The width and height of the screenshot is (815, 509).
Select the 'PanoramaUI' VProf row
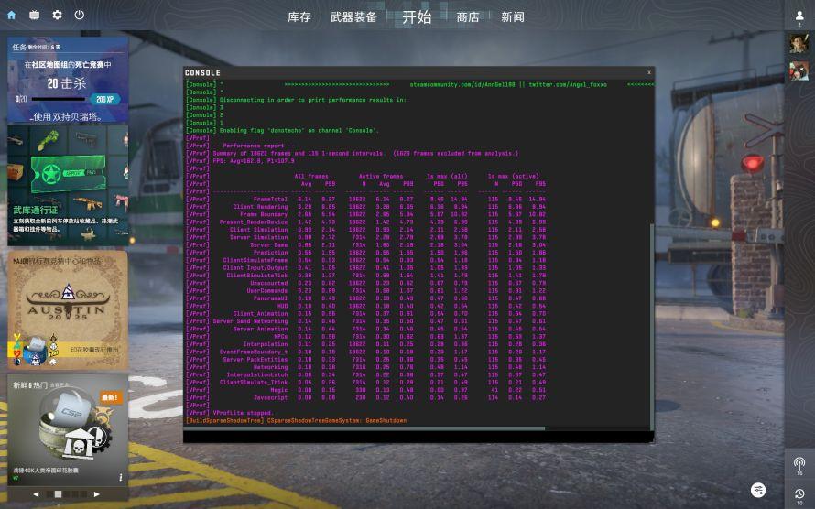click(x=366, y=298)
